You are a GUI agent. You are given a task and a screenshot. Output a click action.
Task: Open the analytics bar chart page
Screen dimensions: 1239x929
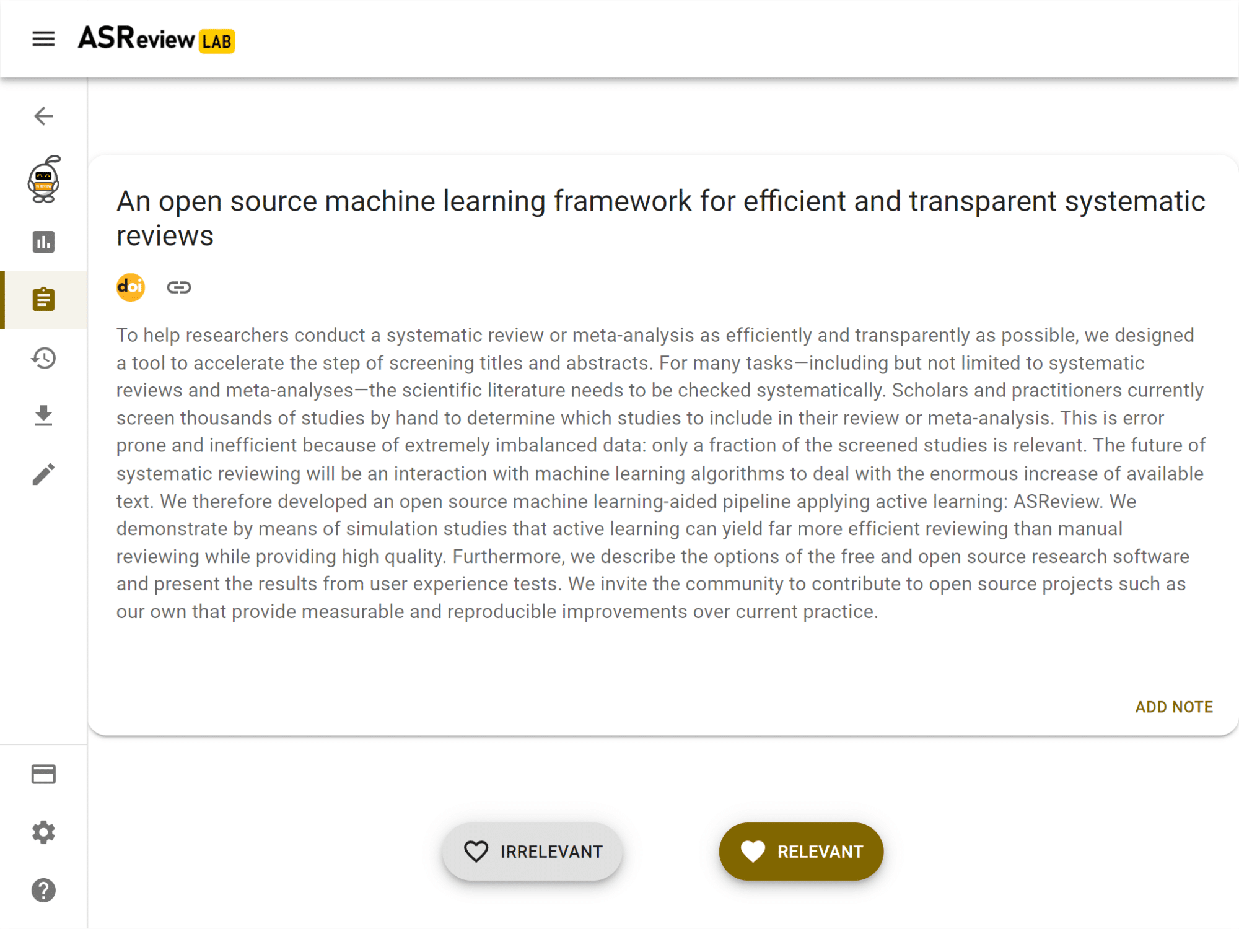pyautogui.click(x=43, y=242)
